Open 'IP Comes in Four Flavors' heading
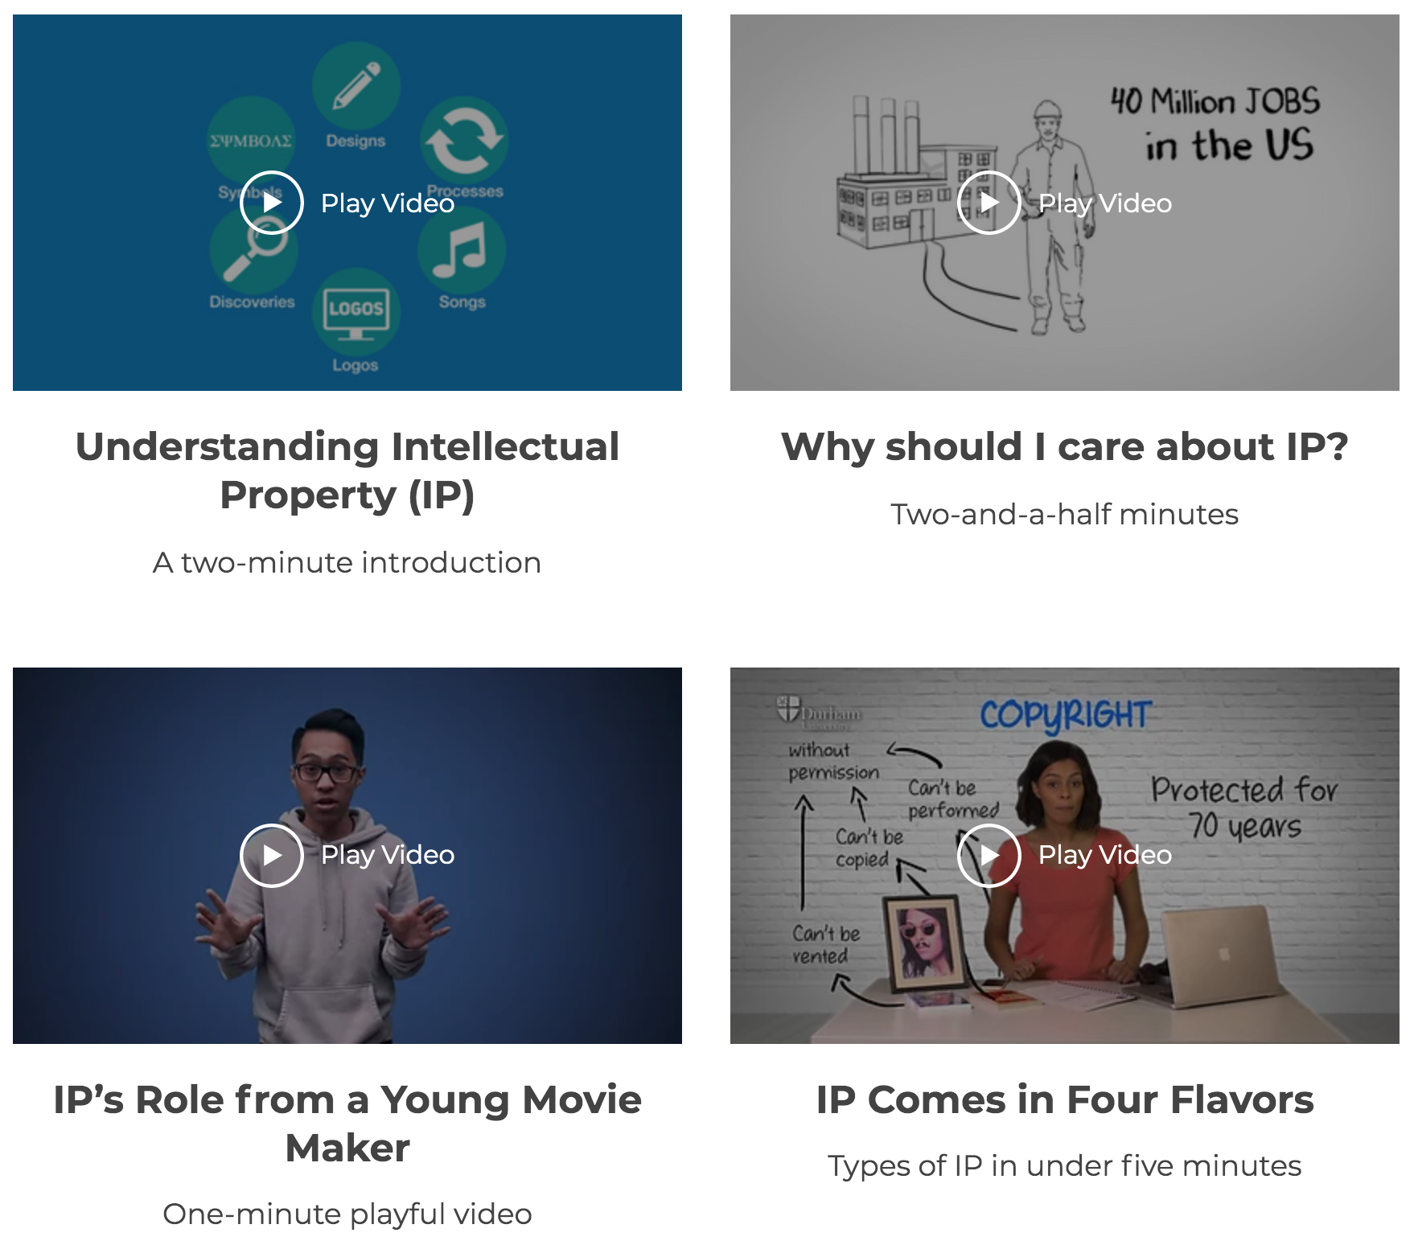This screenshot has width=1414, height=1245. pos(1065,1099)
